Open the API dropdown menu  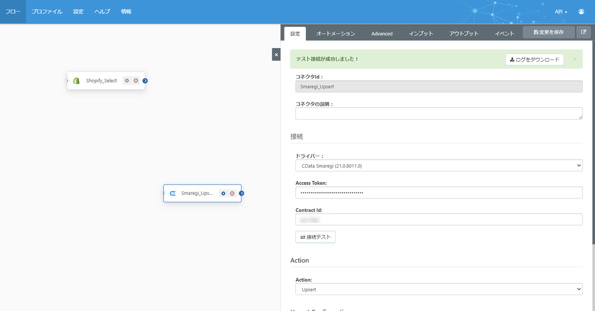coord(561,11)
